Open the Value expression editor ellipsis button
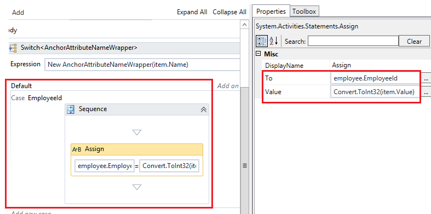 (426, 92)
